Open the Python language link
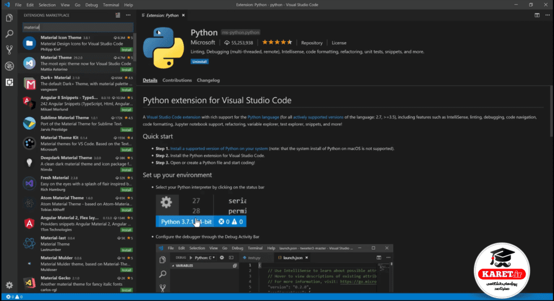Viewport: 554px width, 301px height. [263, 117]
